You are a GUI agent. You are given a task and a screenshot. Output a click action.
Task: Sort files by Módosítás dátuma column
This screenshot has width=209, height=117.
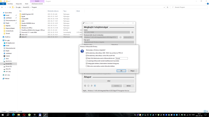pyautogui.click(x=53, y=11)
